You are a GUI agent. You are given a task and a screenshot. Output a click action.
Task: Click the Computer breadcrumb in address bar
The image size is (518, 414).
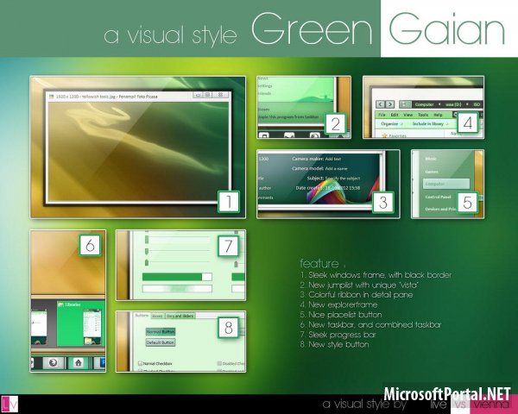(424, 104)
